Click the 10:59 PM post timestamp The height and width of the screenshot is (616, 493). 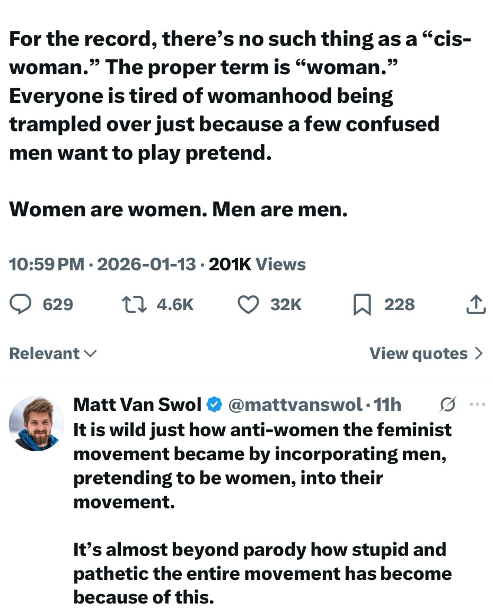[47, 264]
